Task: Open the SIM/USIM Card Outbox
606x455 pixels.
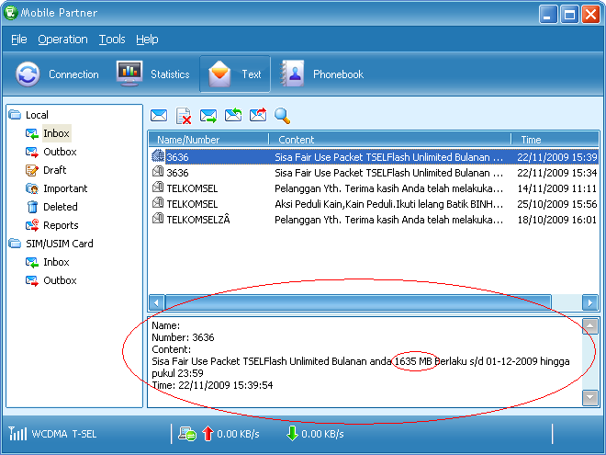Action: (60, 280)
